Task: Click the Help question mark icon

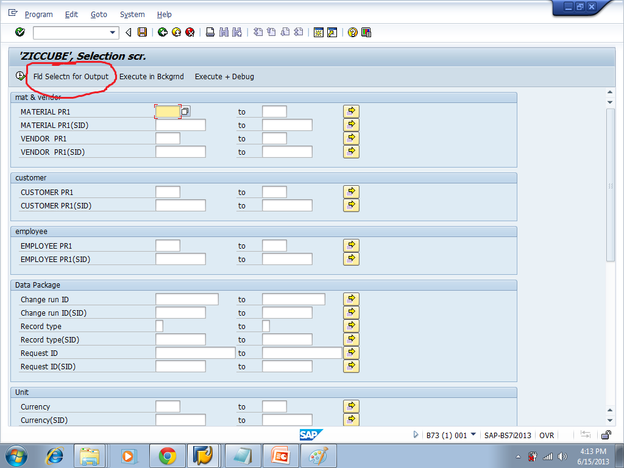Action: tap(352, 32)
